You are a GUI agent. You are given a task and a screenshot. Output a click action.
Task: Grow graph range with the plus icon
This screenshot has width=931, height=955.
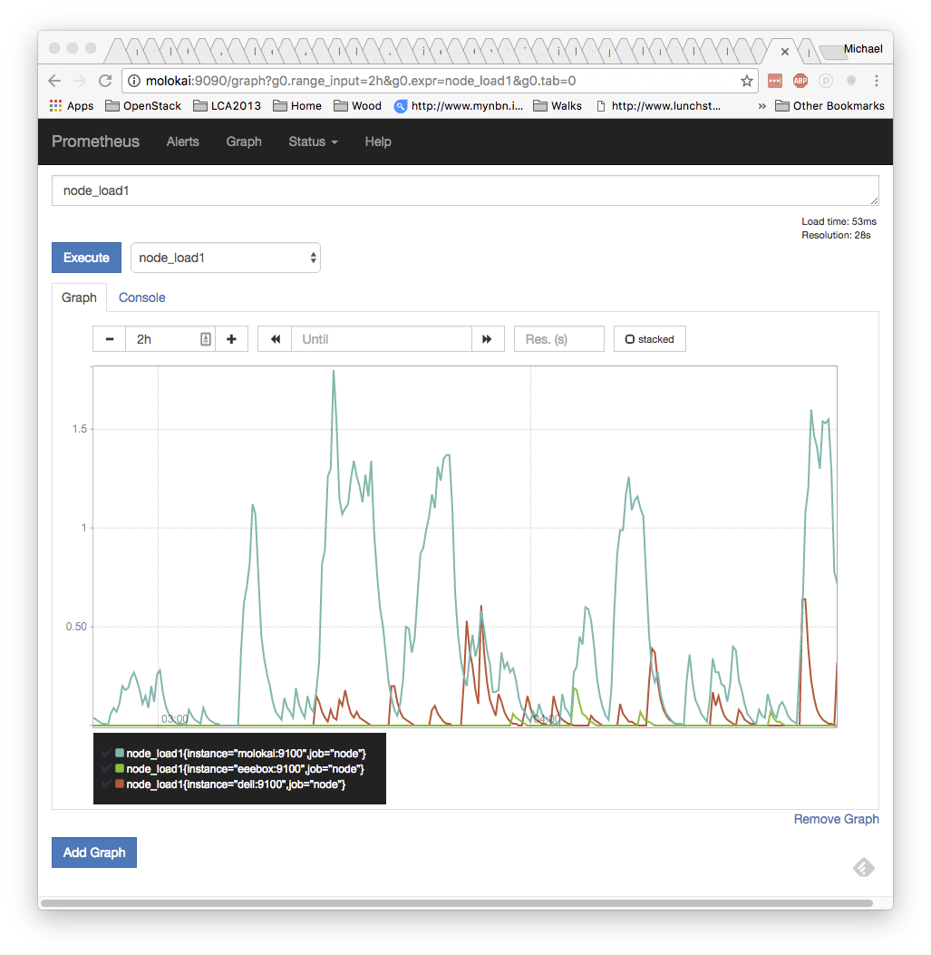pyautogui.click(x=231, y=338)
